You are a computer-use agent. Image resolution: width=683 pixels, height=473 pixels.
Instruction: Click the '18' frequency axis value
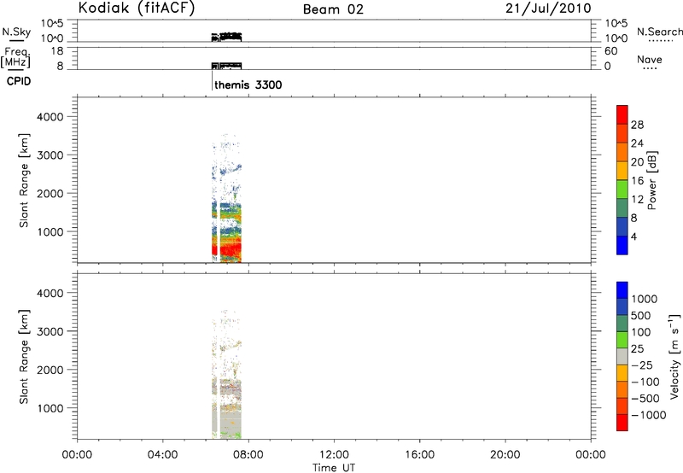57,51
